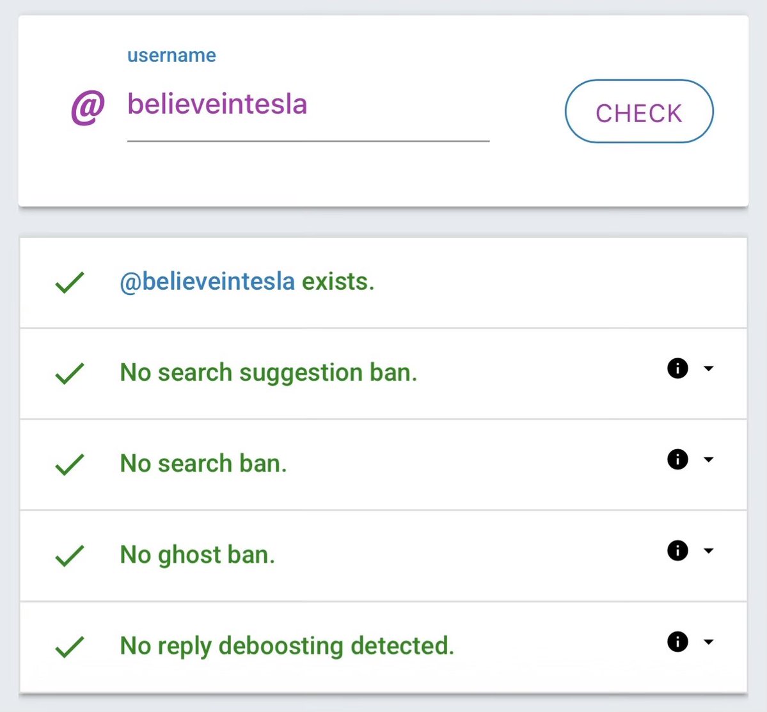Click green checkmark beside reply deboosting result

(x=70, y=647)
